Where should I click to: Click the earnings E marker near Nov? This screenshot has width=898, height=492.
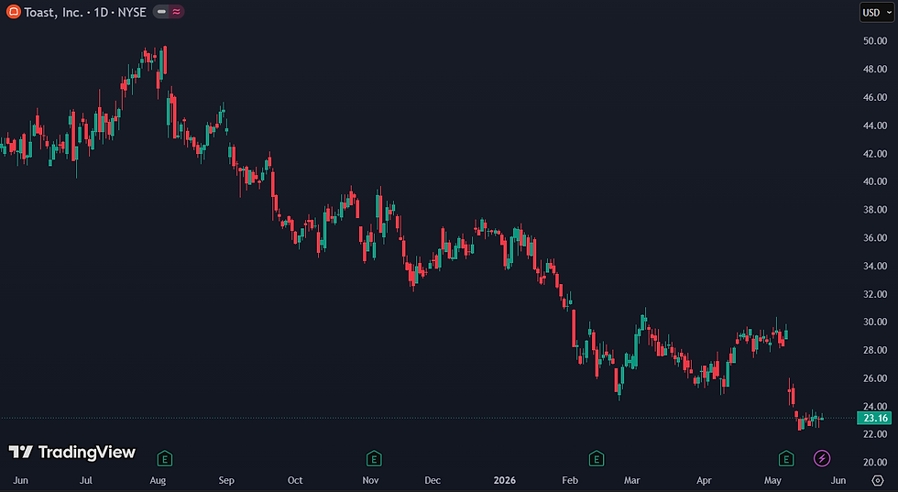[x=374, y=458]
